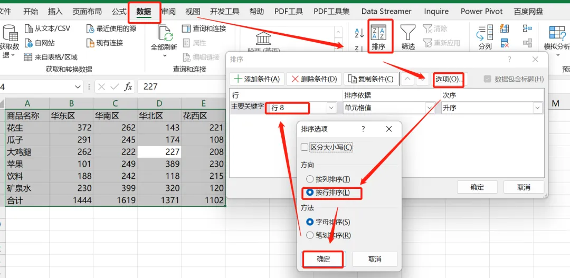The width and height of the screenshot is (570, 278).
Task: Choose Alphabetical sort (字母排序) method
Action: pos(310,222)
